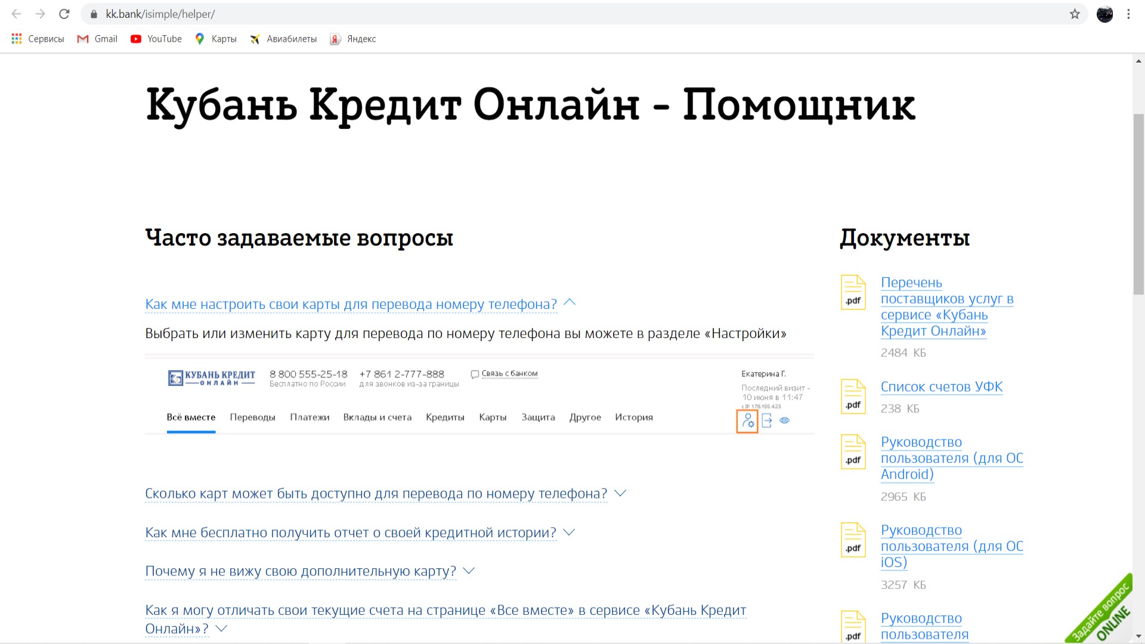This screenshot has height=644, width=1145.
Task: Click the scrollbar up arrow
Action: click(x=1138, y=61)
